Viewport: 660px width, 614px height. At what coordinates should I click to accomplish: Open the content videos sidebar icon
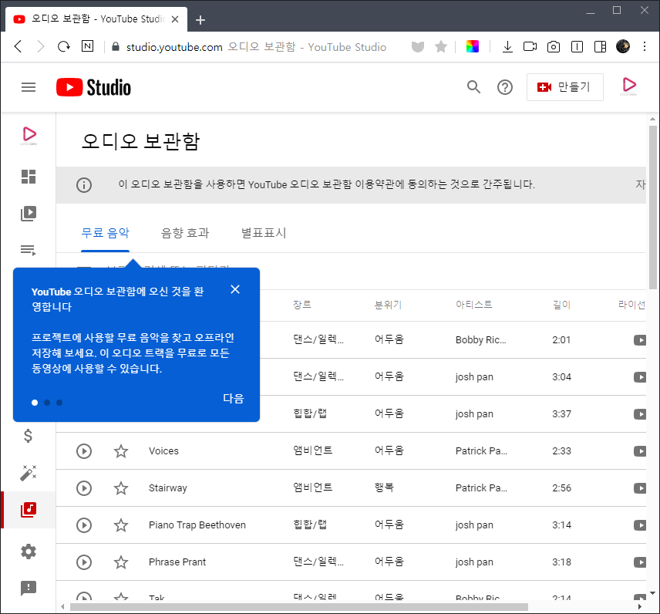pos(29,214)
